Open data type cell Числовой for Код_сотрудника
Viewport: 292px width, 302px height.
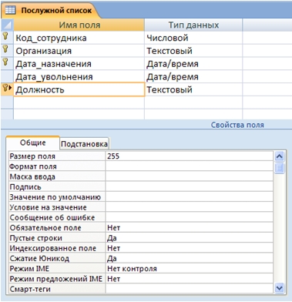point(193,38)
